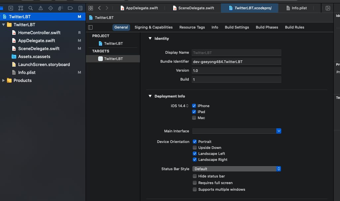Open the breakpoint navigator icon
Screen dimensions: 340x201
(70, 8)
